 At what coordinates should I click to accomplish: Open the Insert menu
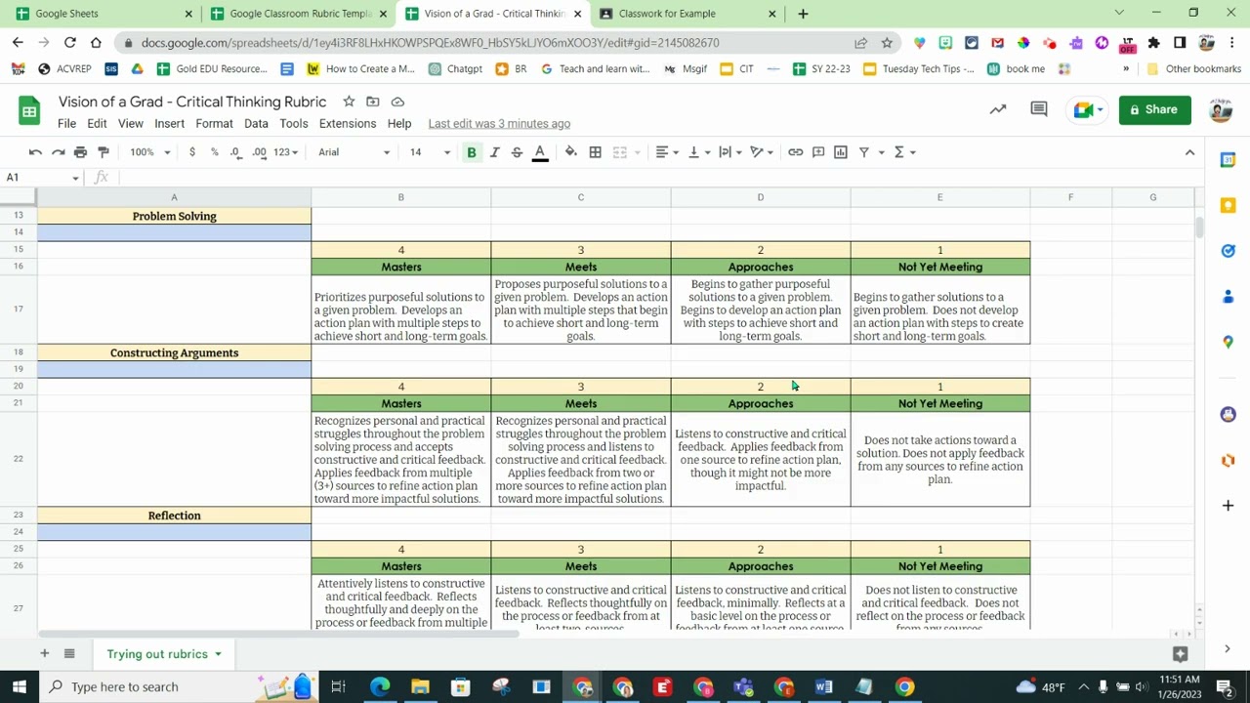[x=169, y=124]
